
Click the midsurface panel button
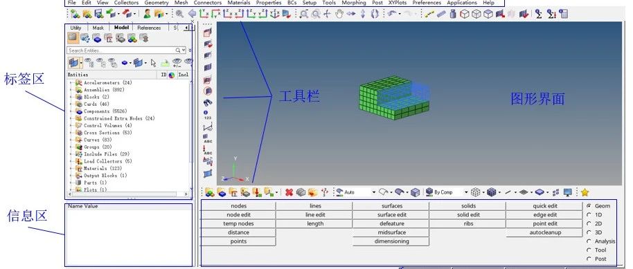tap(391, 233)
